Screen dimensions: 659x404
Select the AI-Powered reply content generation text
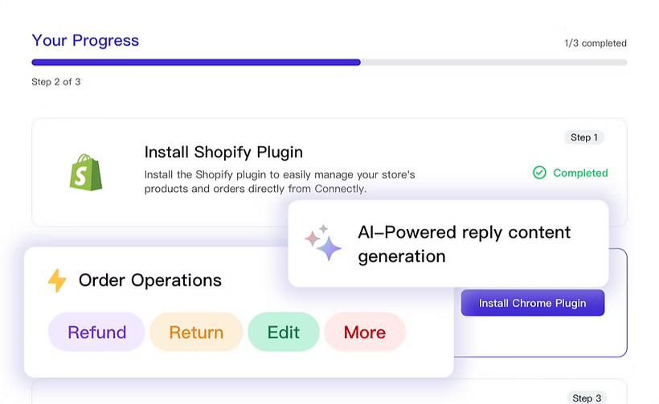tap(464, 244)
